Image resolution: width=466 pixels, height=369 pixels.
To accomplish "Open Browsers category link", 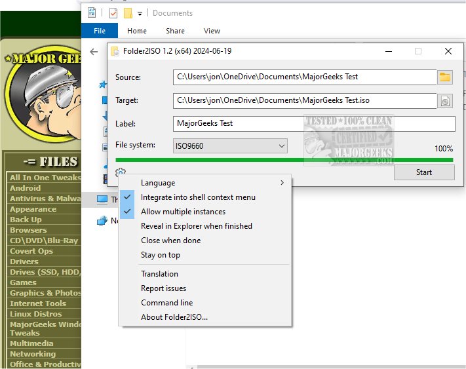I will coord(28,230).
